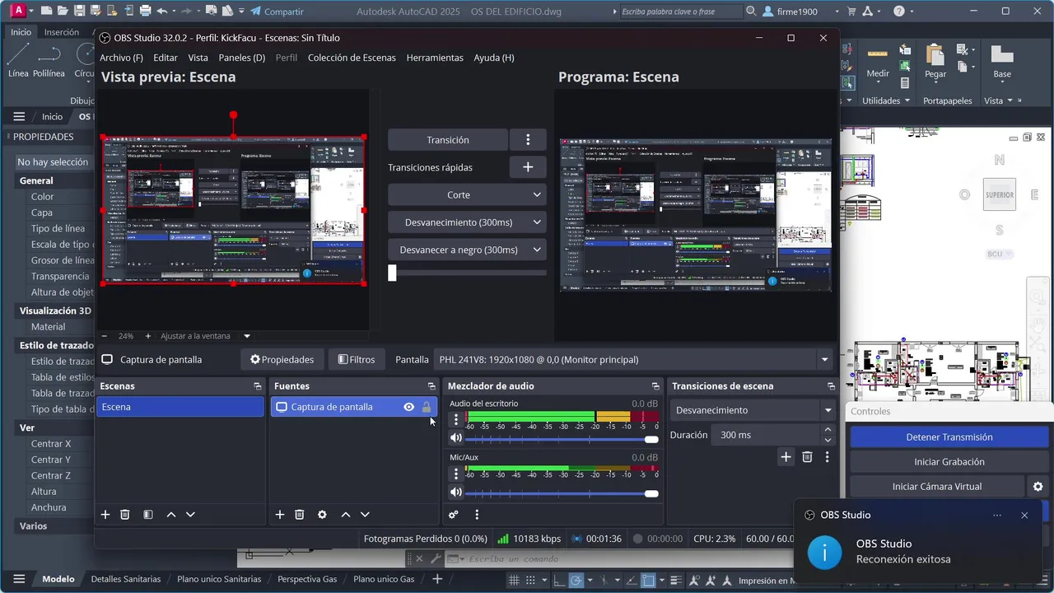Expand AutoCAD Utilidades panel dropdown
1054x593 pixels.
coord(885,100)
